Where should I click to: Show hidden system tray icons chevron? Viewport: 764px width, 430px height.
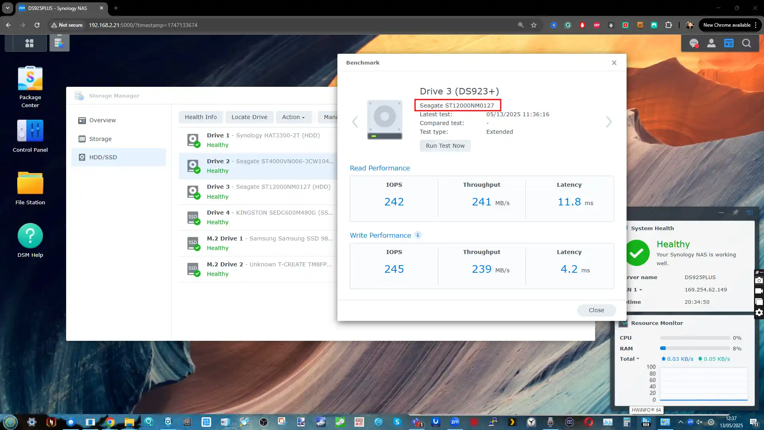[x=680, y=422]
